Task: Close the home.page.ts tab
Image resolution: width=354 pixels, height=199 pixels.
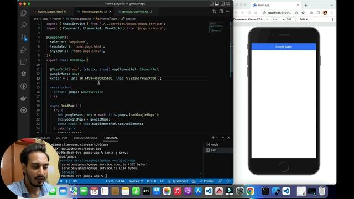Action: (110, 12)
